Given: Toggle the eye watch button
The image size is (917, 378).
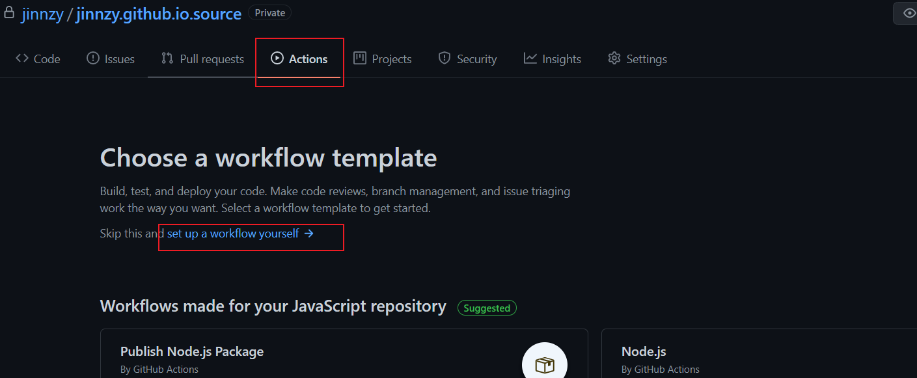Looking at the screenshot, I should (x=909, y=13).
